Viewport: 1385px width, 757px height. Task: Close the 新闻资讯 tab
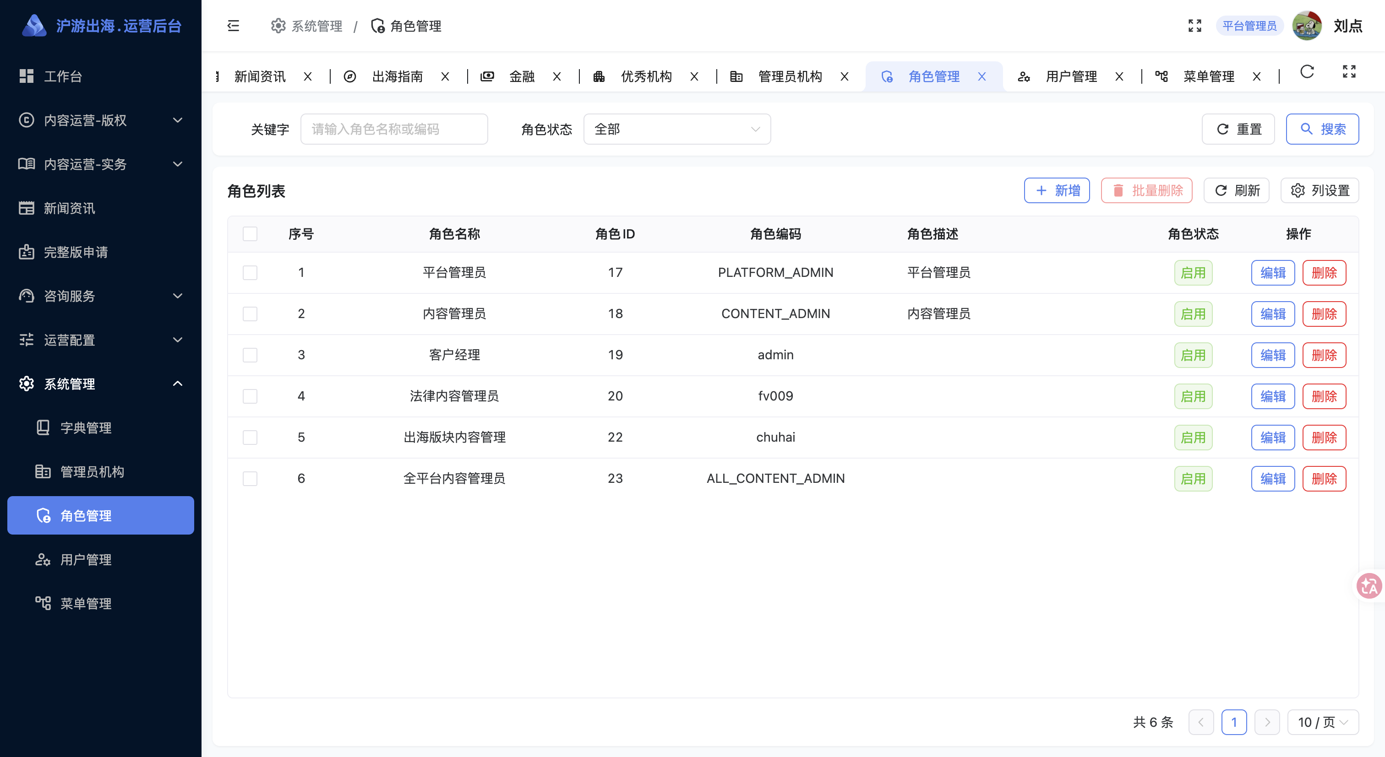(x=307, y=77)
